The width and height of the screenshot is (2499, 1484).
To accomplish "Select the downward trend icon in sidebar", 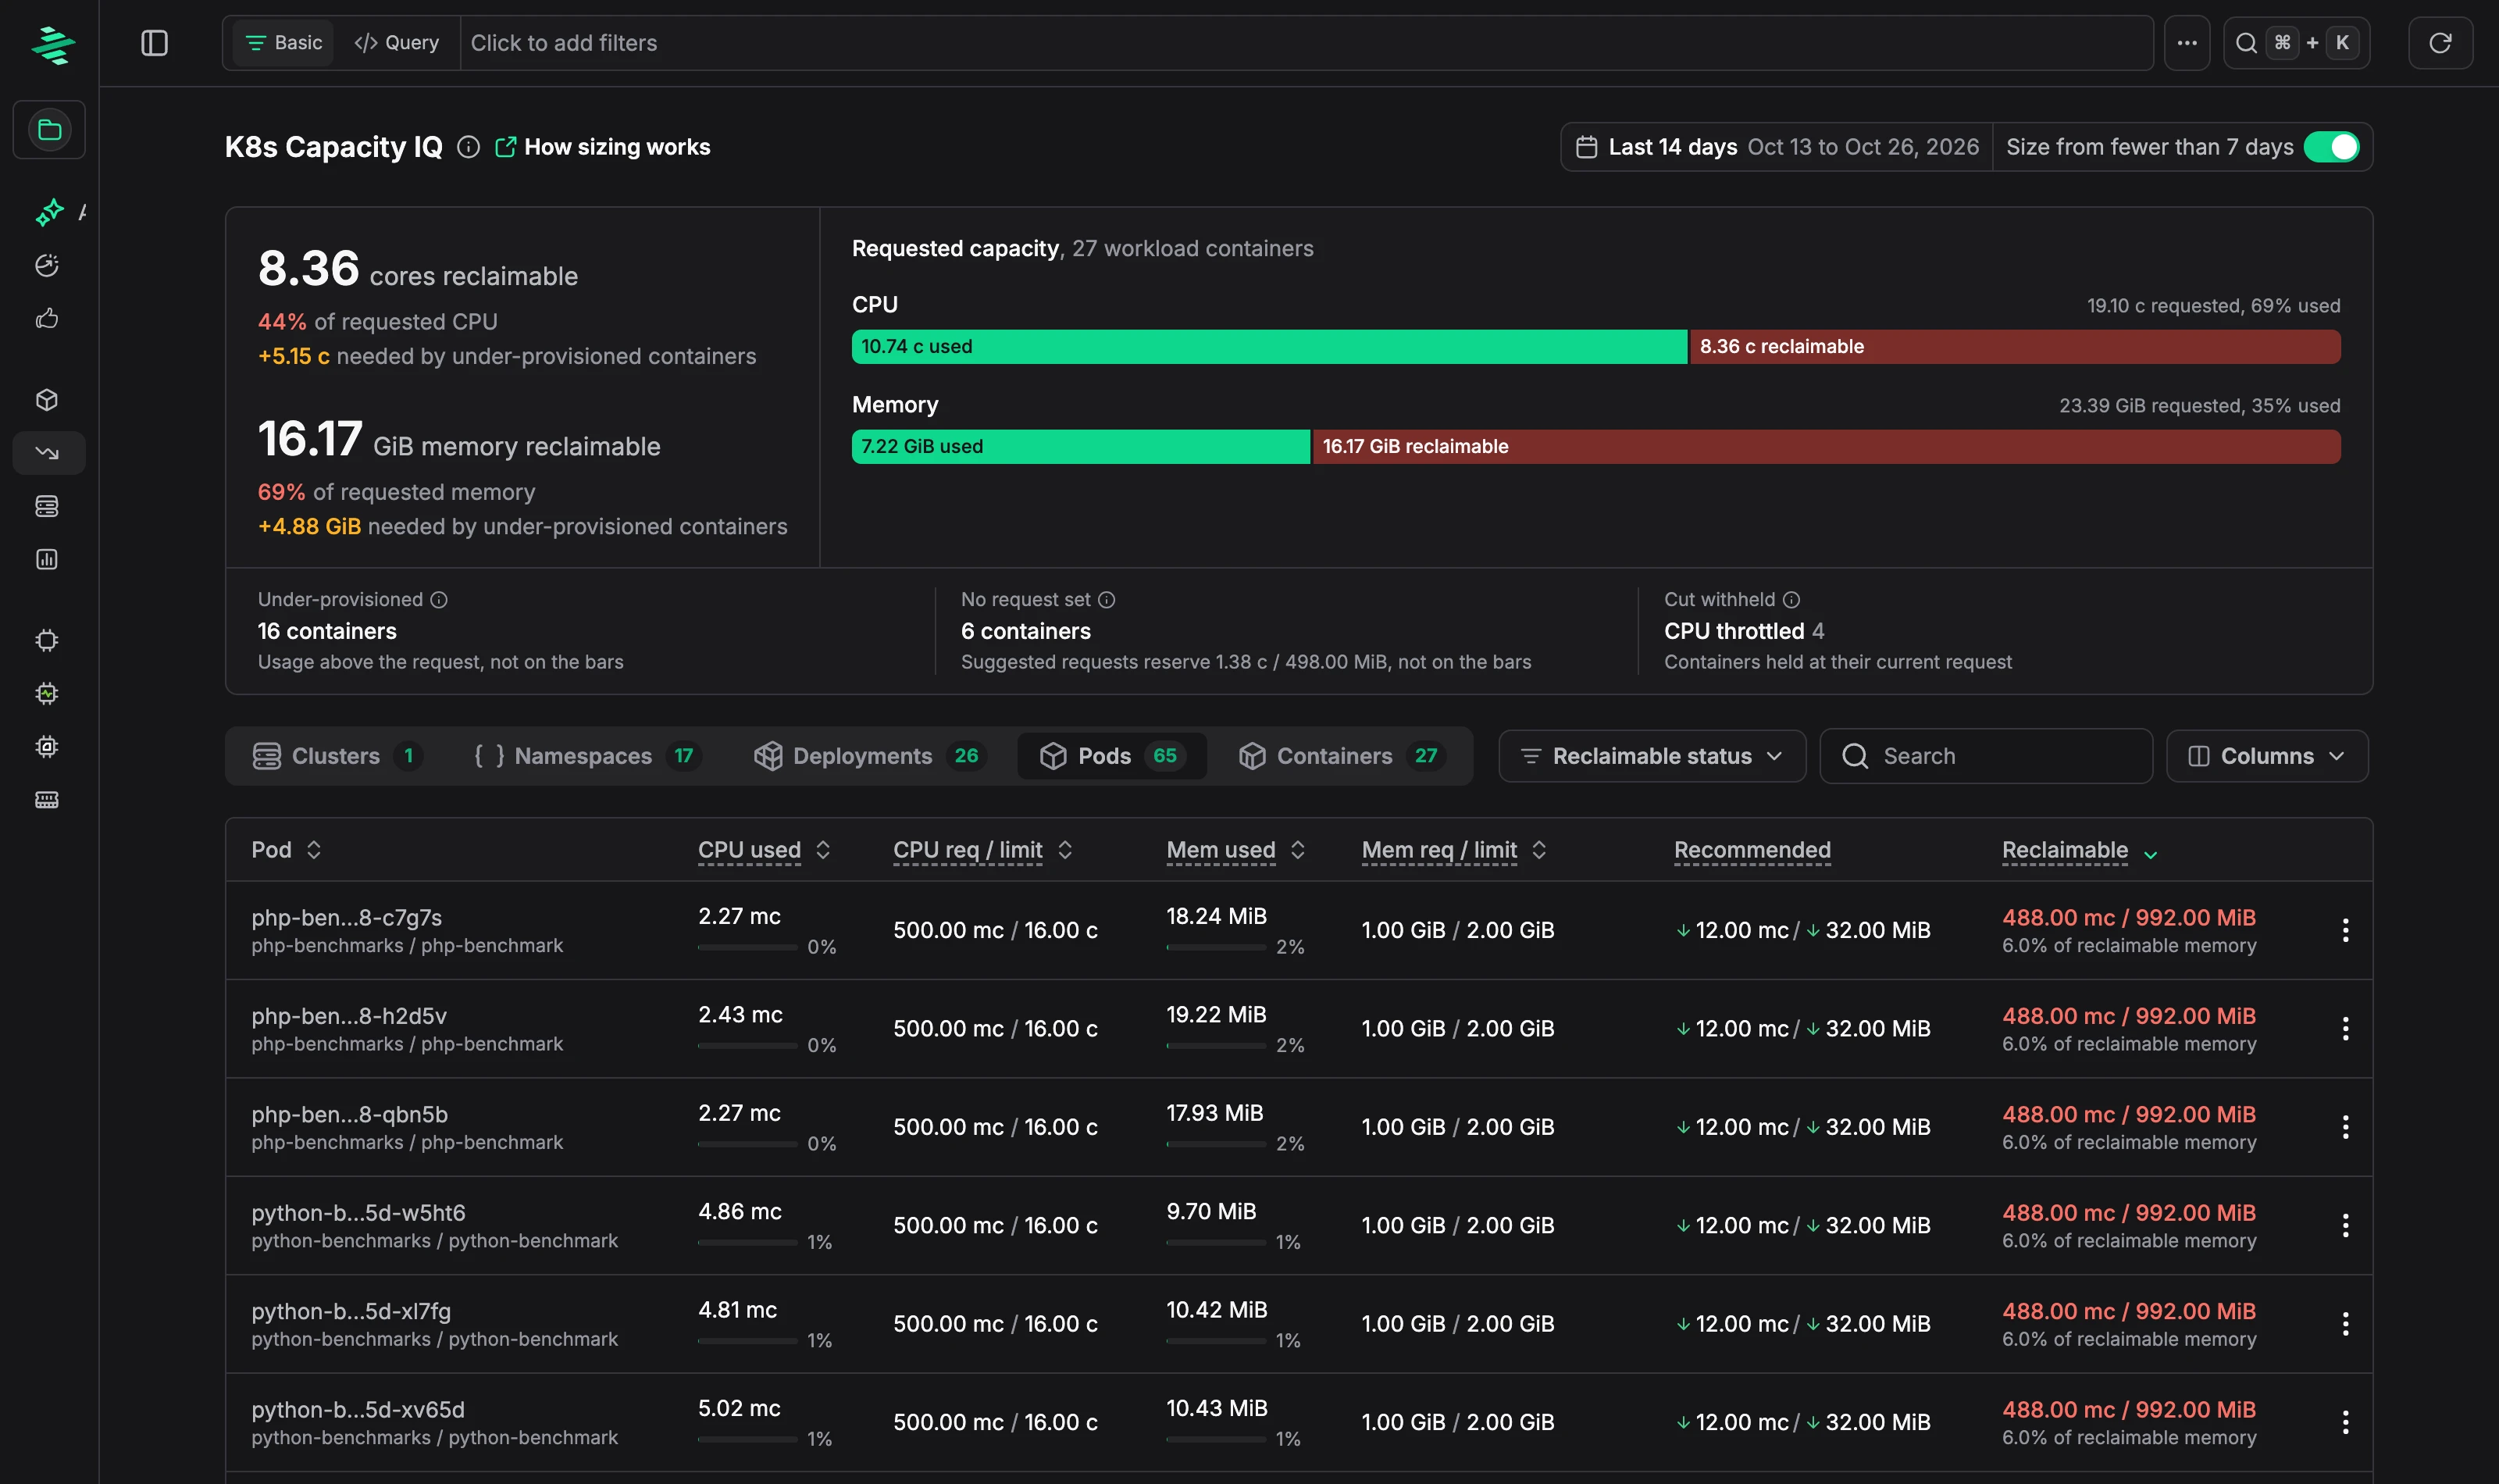I will click(48, 453).
